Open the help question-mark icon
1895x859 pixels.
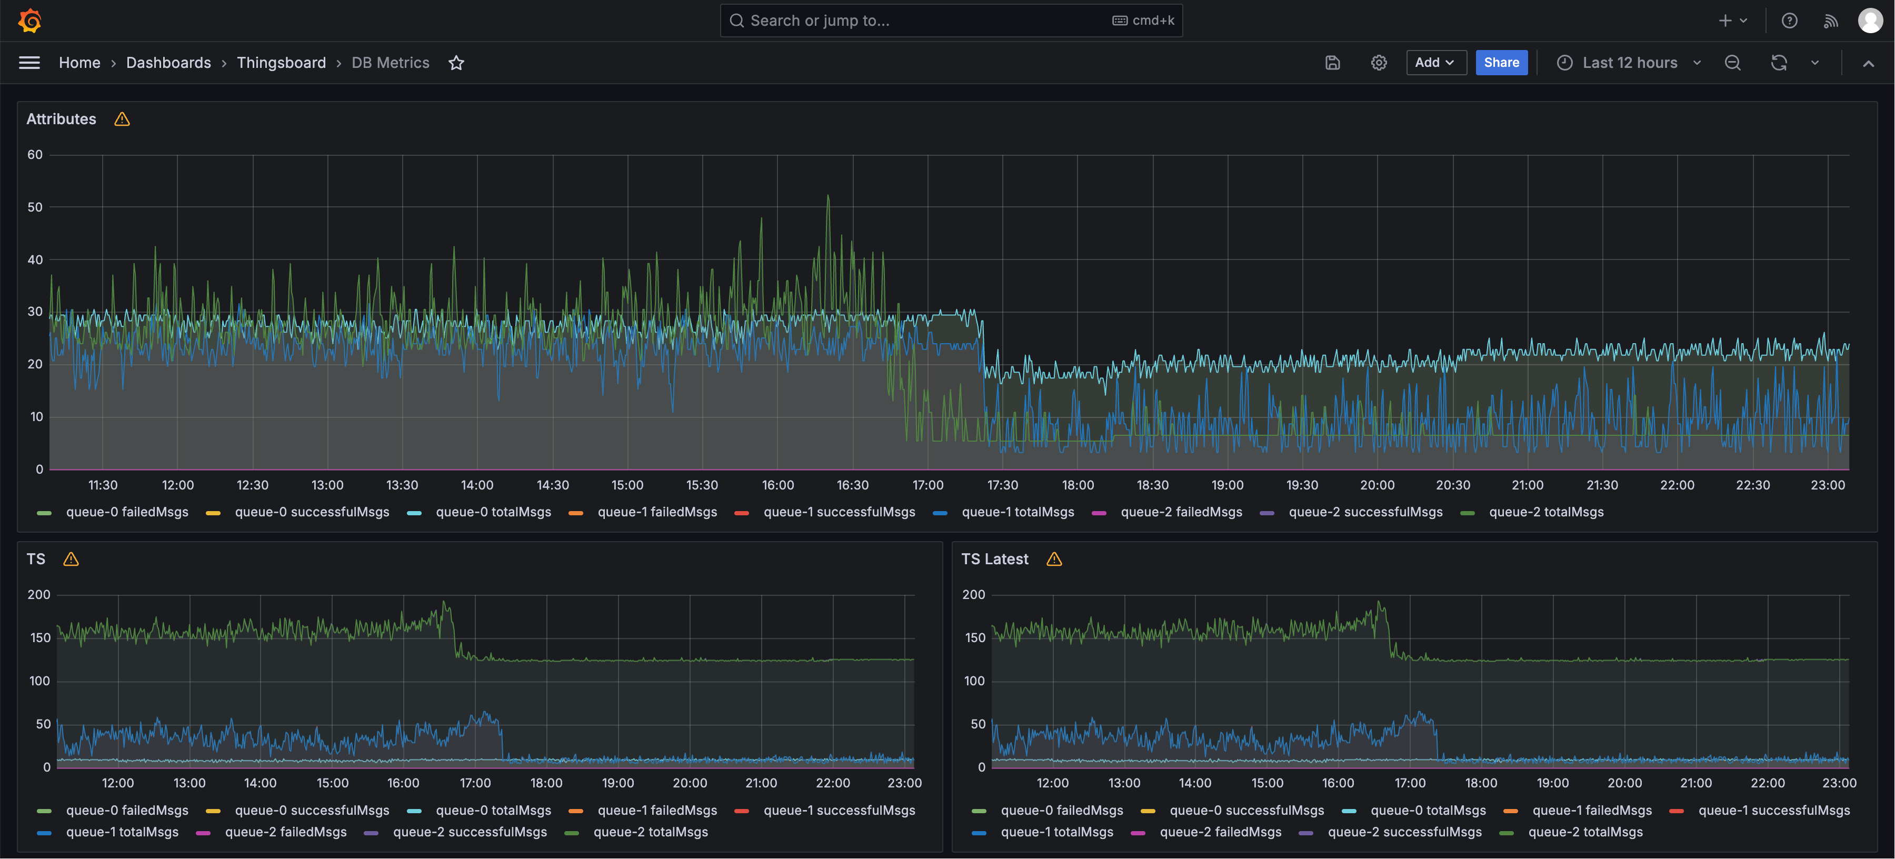click(x=1789, y=21)
